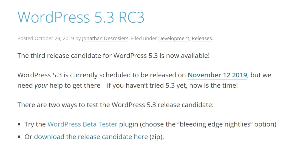The width and height of the screenshot is (289, 147).
Task: Click the word plugin after Beta Tester
Action: pyautogui.click(x=129, y=124)
